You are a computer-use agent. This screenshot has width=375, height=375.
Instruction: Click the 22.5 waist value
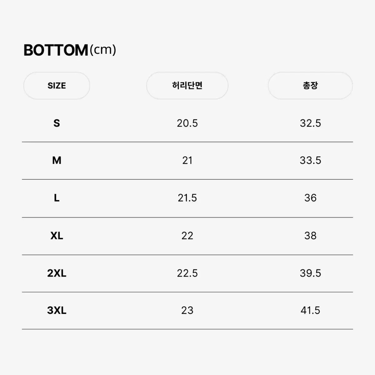click(187, 273)
